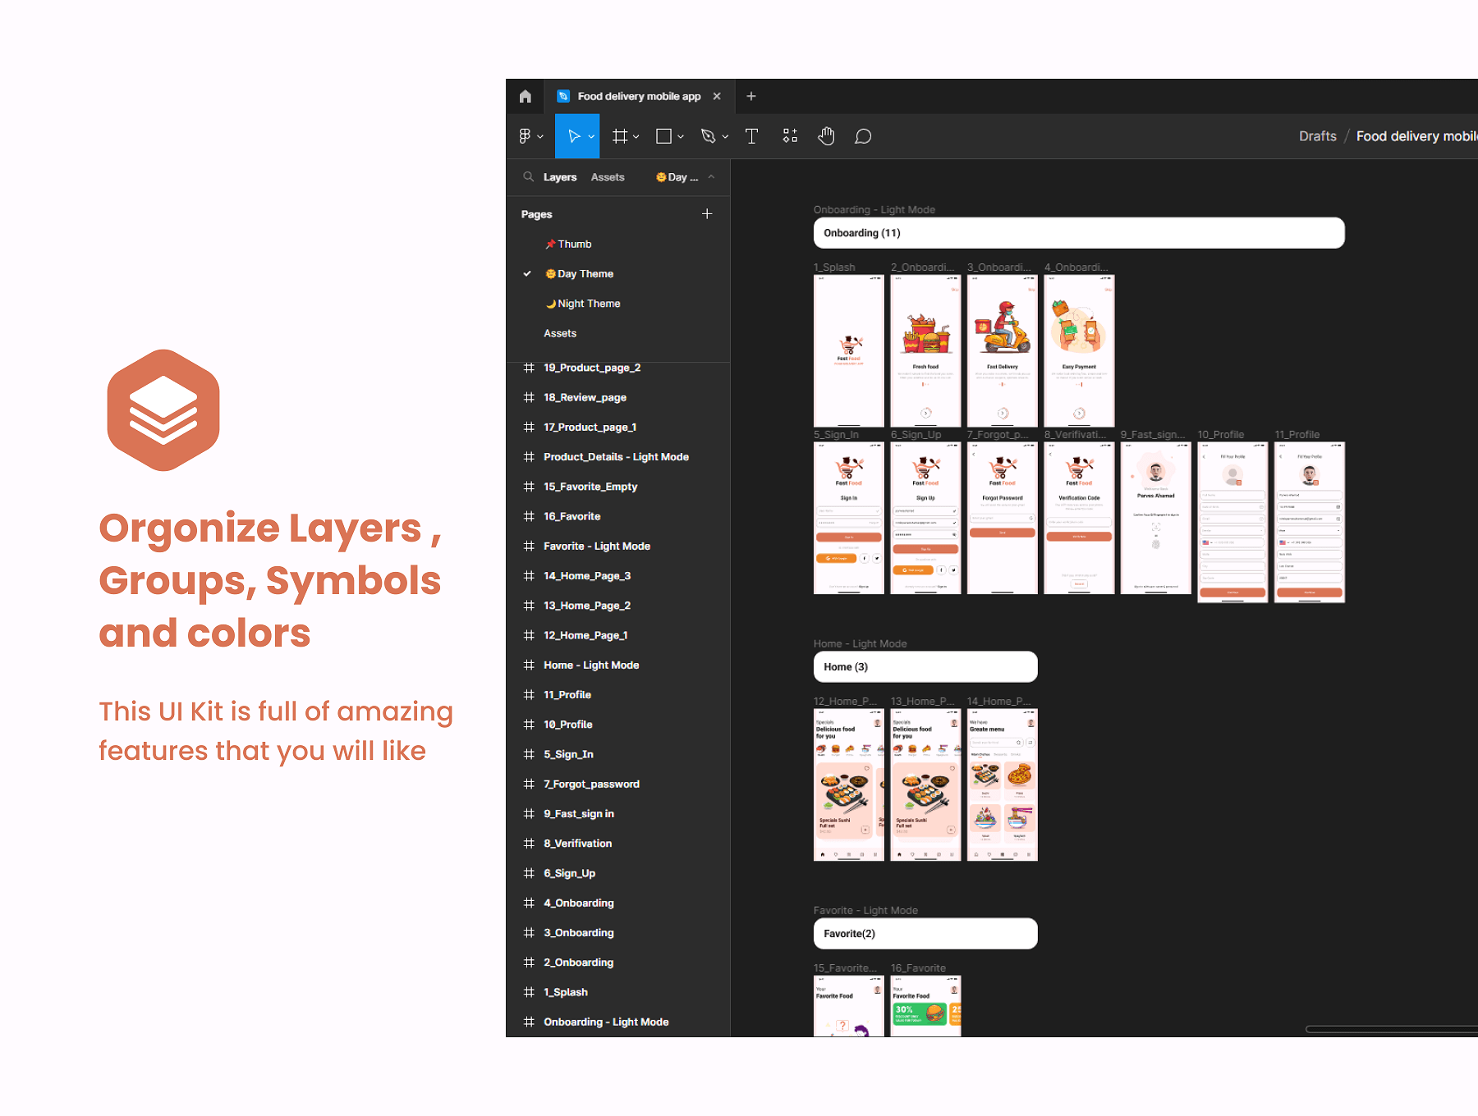Add a new page with plus icon

(x=707, y=214)
